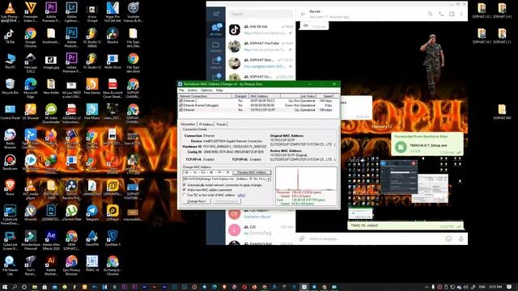This screenshot has width=518, height=291.
Task: Open the Help menu in TMAC
Action: pos(219,90)
